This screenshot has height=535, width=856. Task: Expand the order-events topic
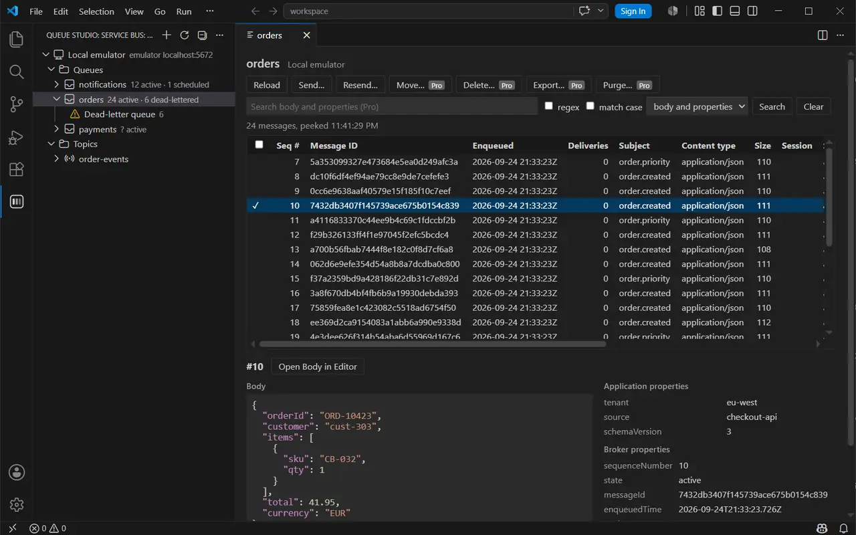57,159
